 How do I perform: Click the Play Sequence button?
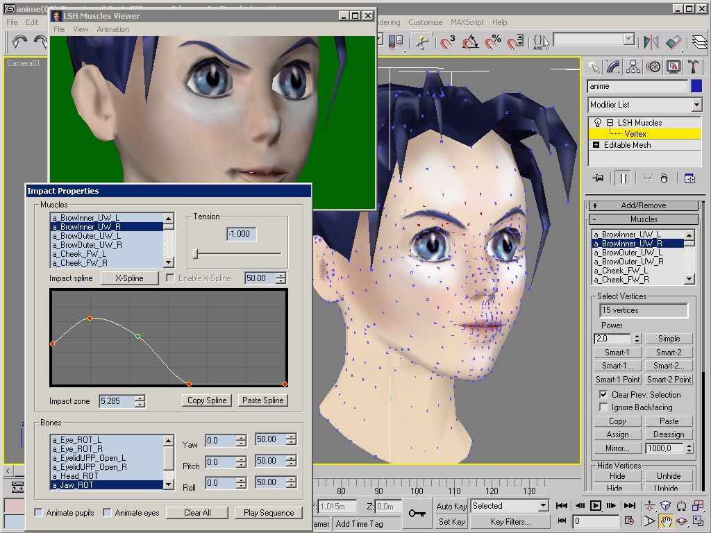click(269, 513)
